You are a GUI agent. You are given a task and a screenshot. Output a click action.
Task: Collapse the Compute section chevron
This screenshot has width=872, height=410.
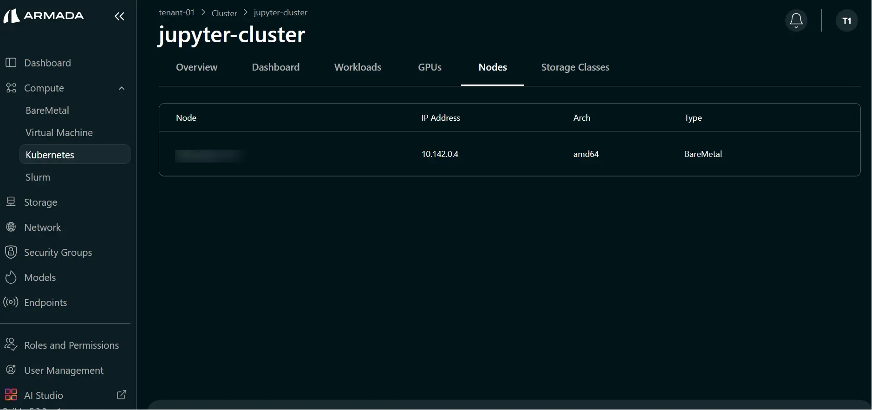pos(122,88)
